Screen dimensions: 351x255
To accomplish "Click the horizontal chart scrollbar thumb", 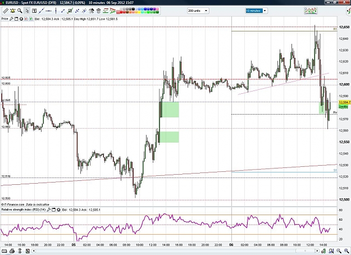I will pos(304,251).
